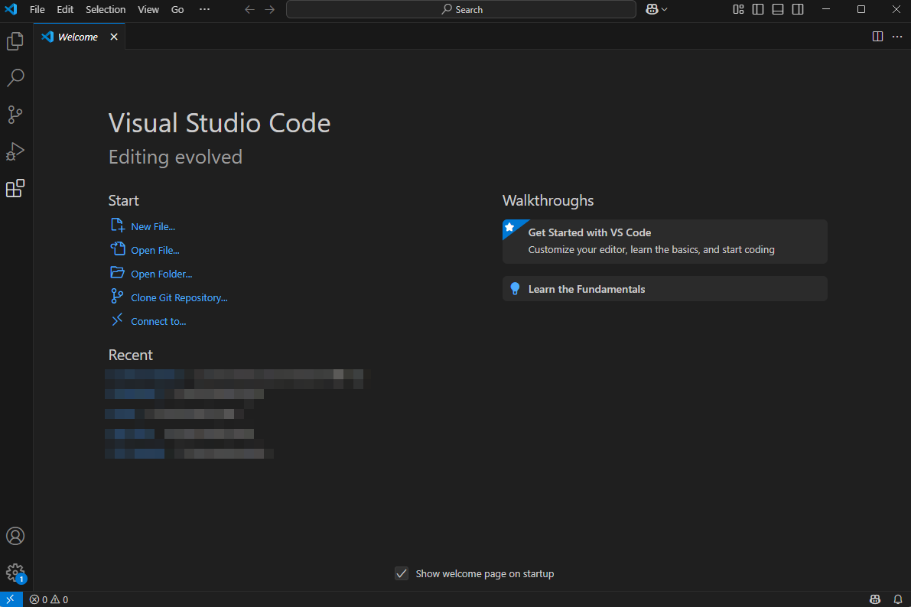
Task: Expand the Copilot dropdown chevron in title bar
Action: 664,9
